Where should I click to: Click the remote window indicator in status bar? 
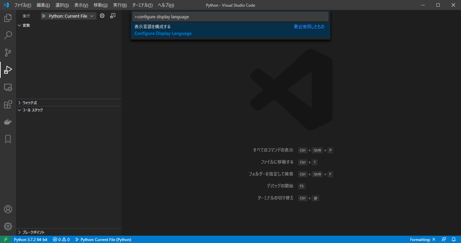[x=6, y=239]
